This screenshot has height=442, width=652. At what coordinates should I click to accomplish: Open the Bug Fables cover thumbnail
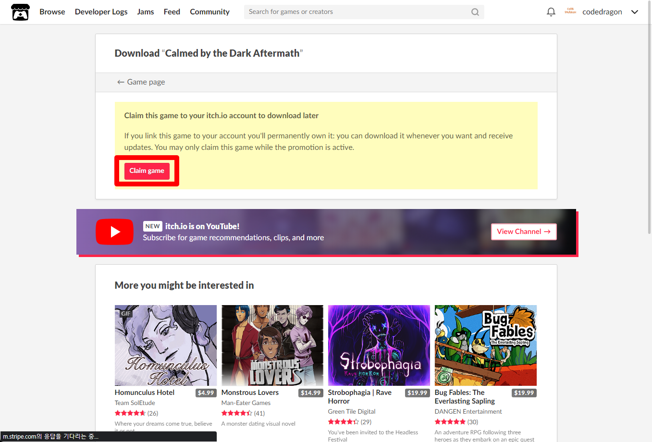click(x=486, y=345)
